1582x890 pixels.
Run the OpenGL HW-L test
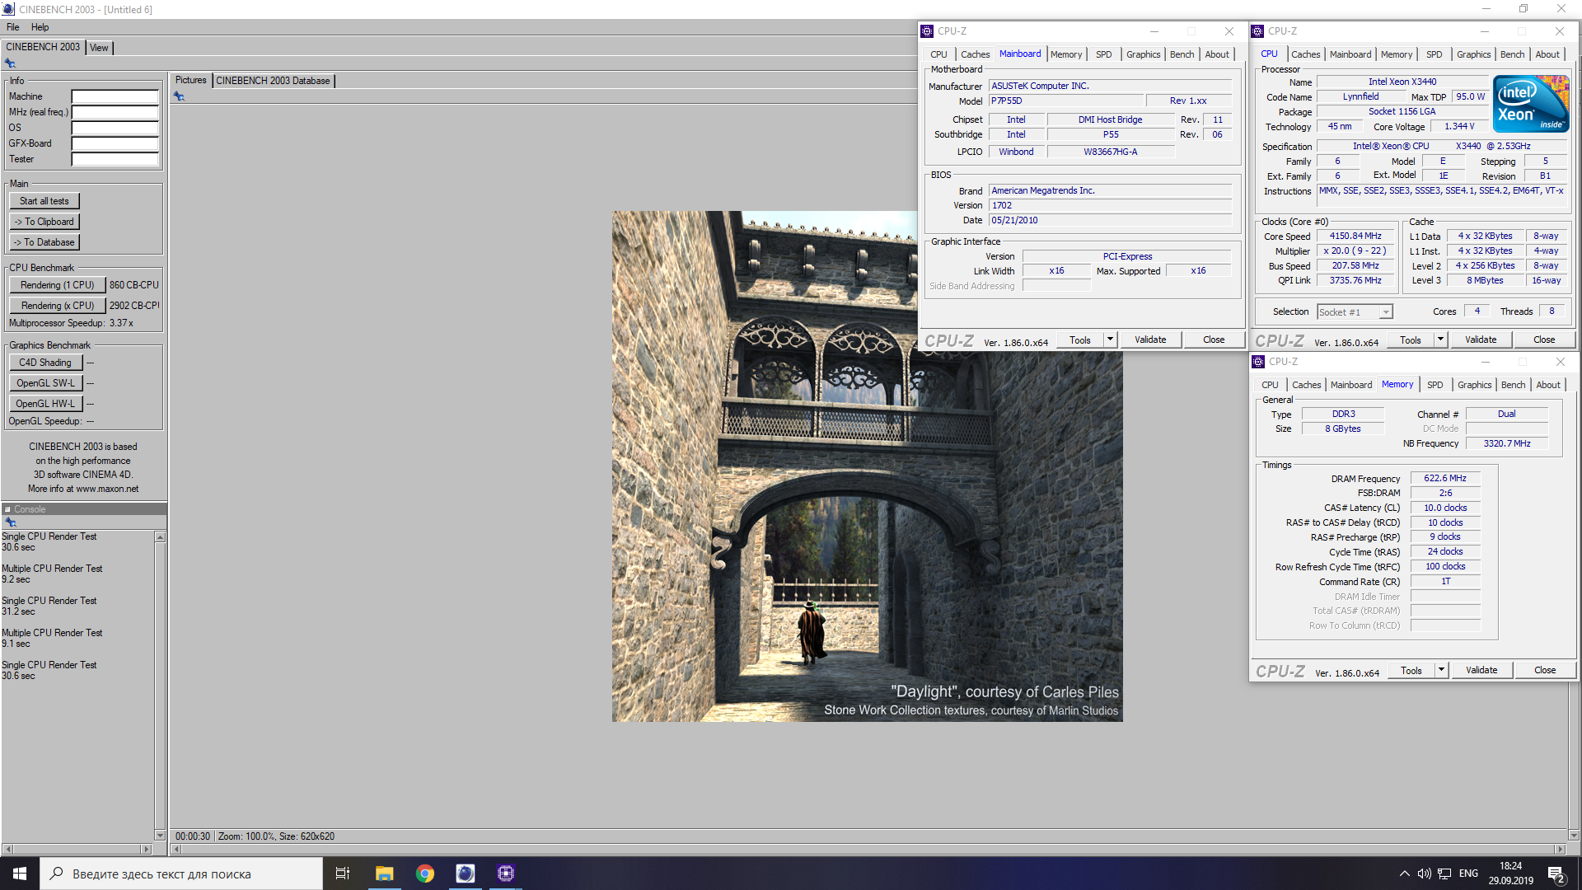(45, 404)
